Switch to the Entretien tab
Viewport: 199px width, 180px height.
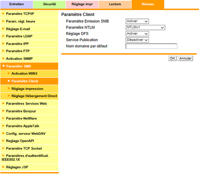17,4
